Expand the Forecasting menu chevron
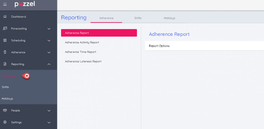 [x=49, y=29]
